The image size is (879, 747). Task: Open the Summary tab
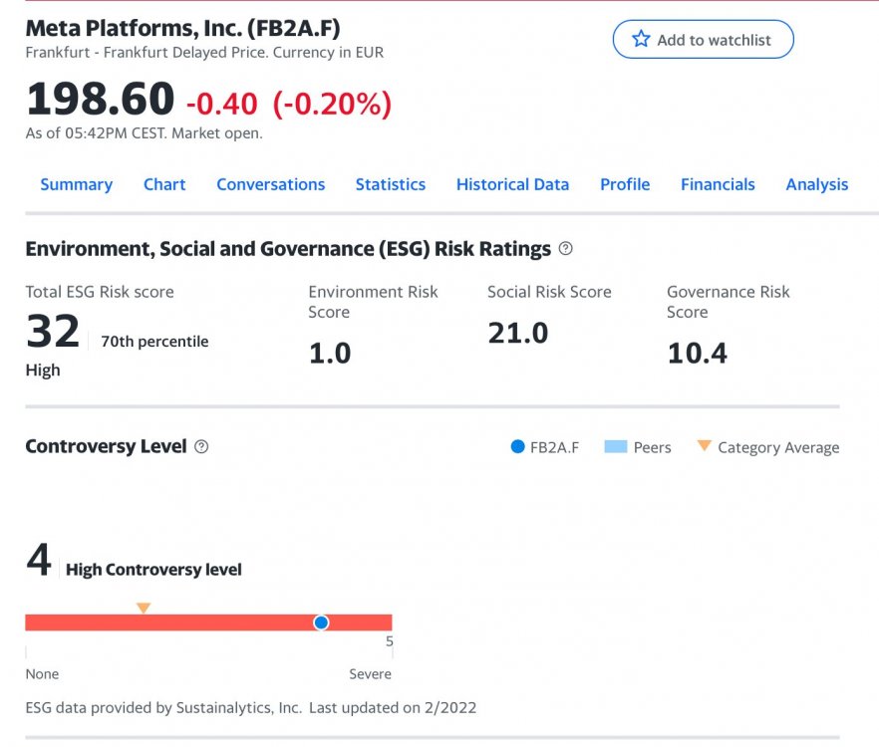(76, 184)
